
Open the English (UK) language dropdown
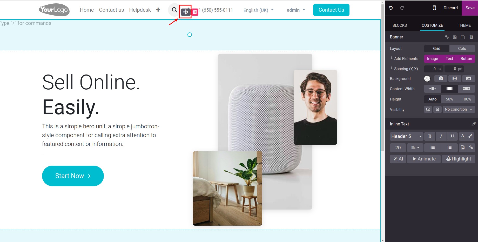(259, 10)
